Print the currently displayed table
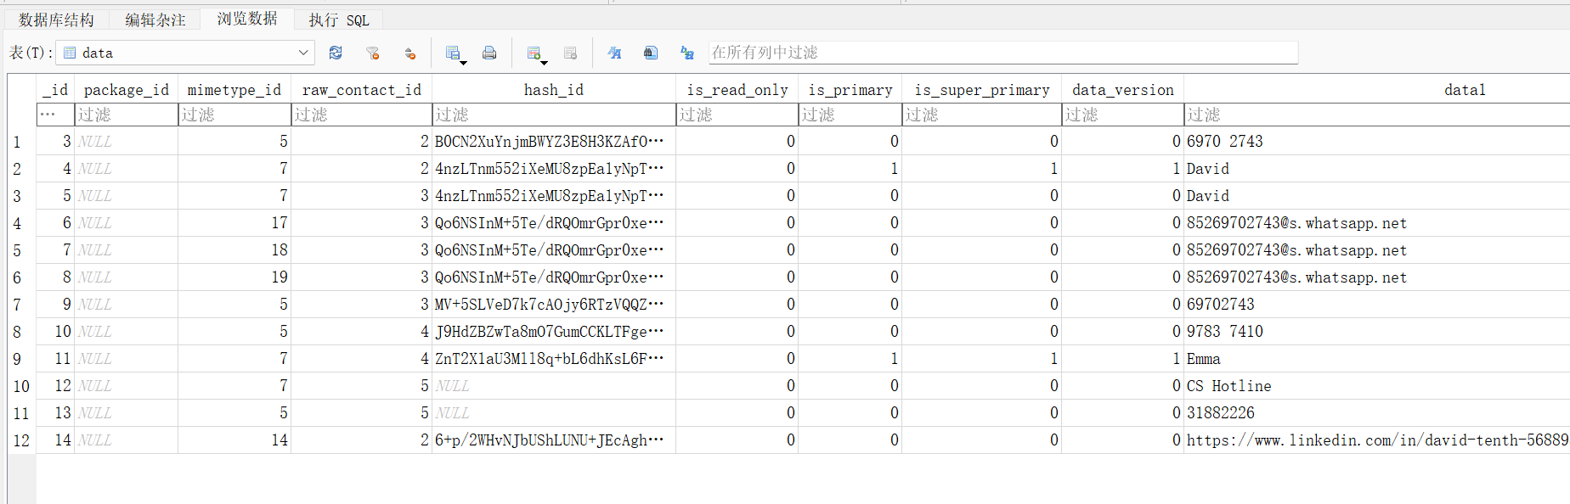This screenshot has width=1570, height=504. pos(489,53)
